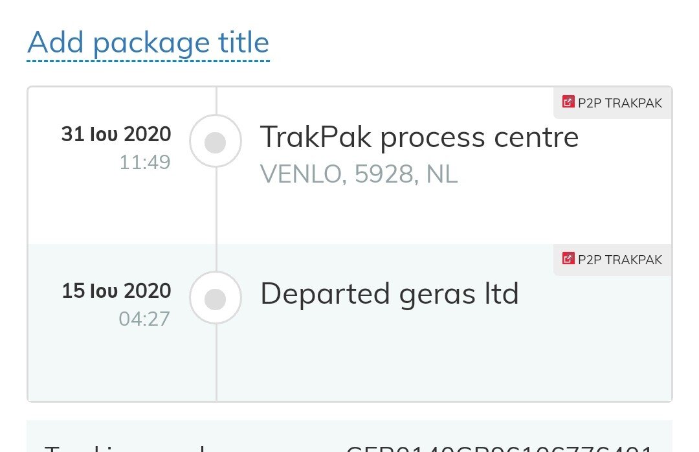Select the timeline marker for 15 Ιου 2020
699x452 pixels.
click(216, 298)
